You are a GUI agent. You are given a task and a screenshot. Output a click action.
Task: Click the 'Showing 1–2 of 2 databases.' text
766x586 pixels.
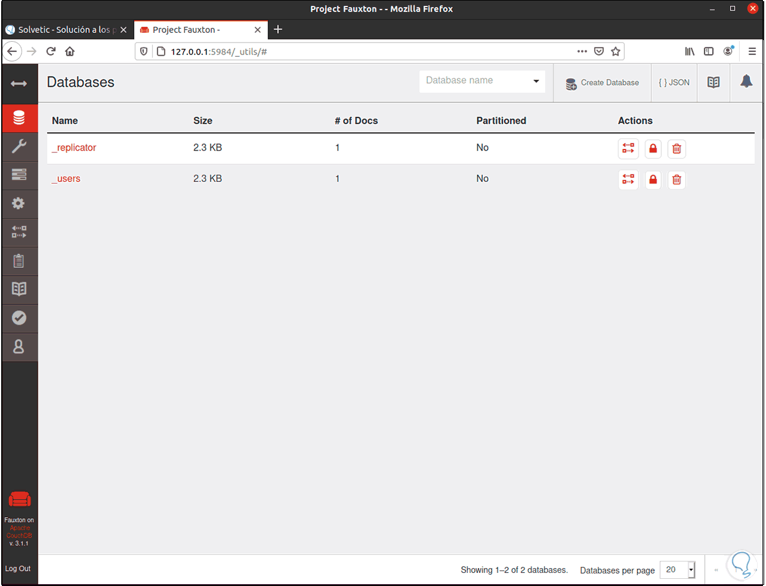514,570
